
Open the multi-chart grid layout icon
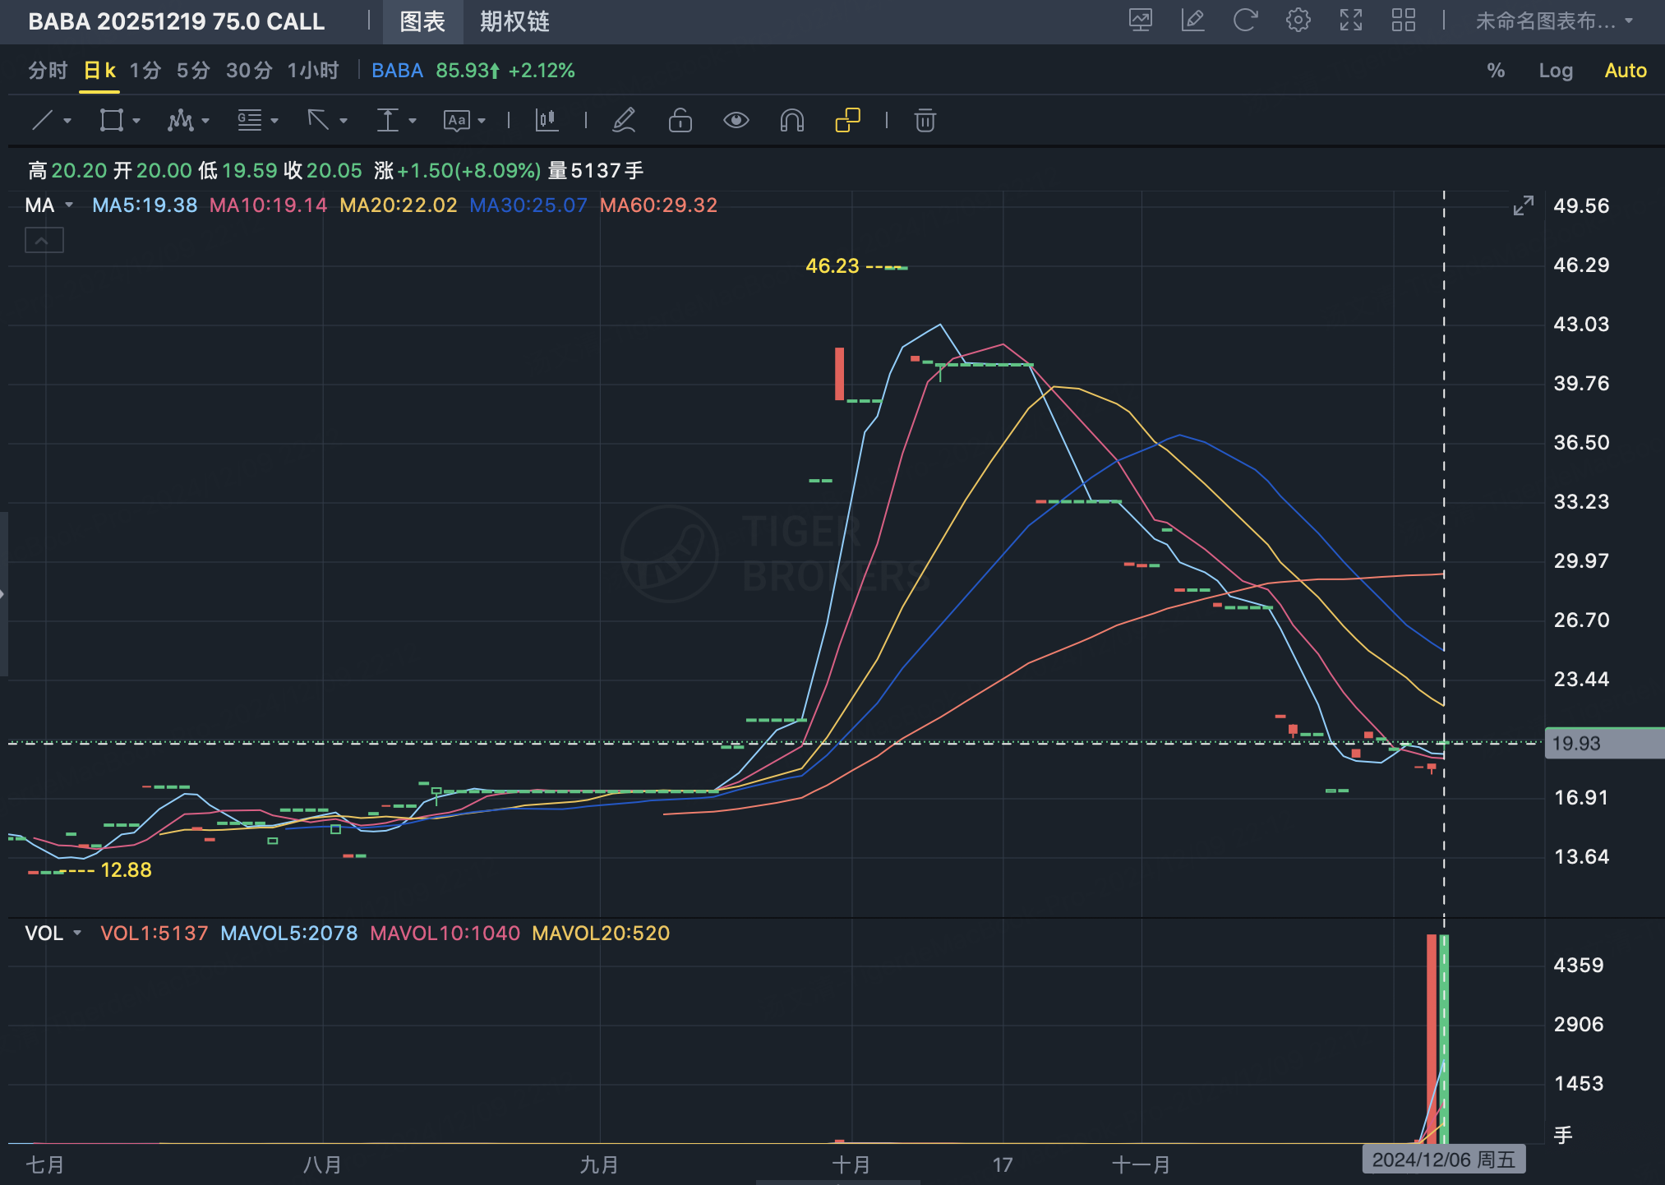[x=1404, y=21]
